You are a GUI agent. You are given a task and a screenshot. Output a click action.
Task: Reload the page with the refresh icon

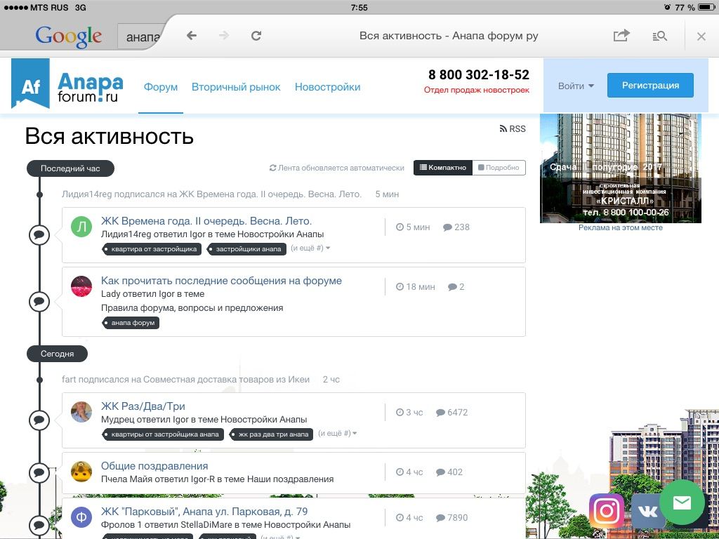[256, 36]
